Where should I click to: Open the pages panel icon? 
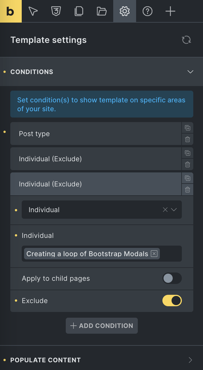pos(79,11)
